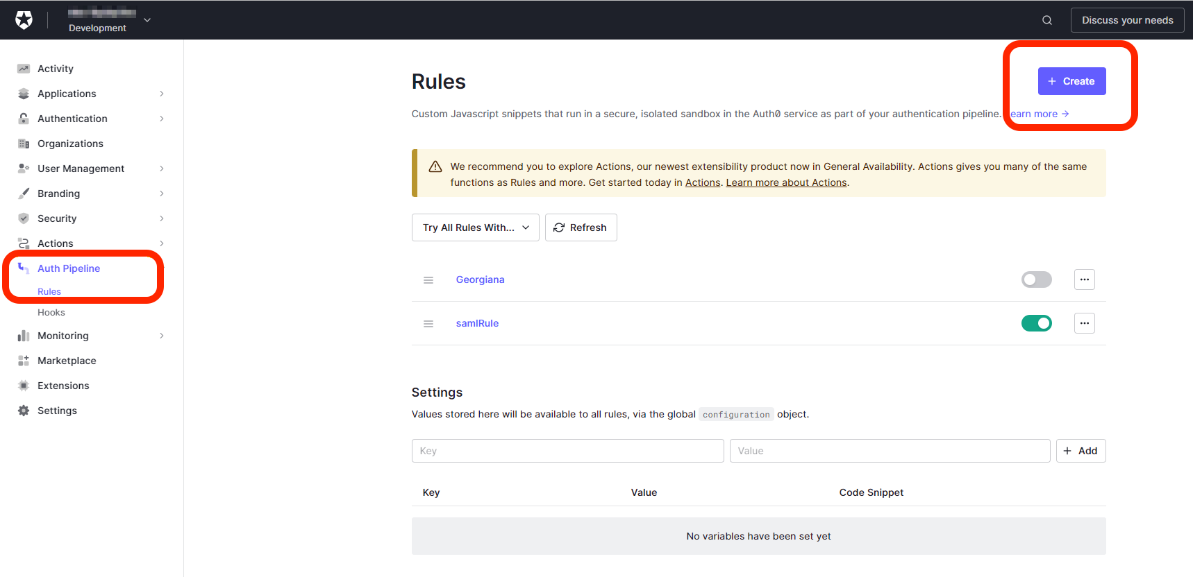Click the Create rule button
The image size is (1193, 577).
[x=1071, y=81]
